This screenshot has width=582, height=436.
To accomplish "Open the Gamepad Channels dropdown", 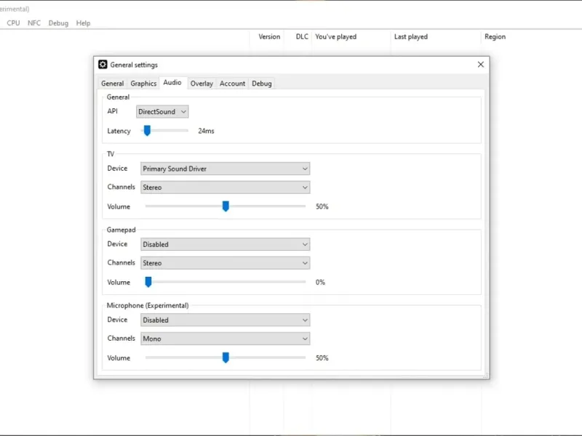I will click(x=226, y=263).
